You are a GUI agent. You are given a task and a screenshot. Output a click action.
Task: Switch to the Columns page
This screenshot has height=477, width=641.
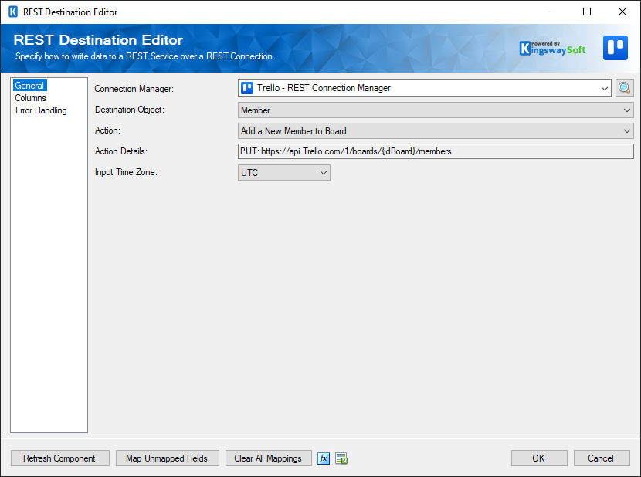click(x=30, y=98)
